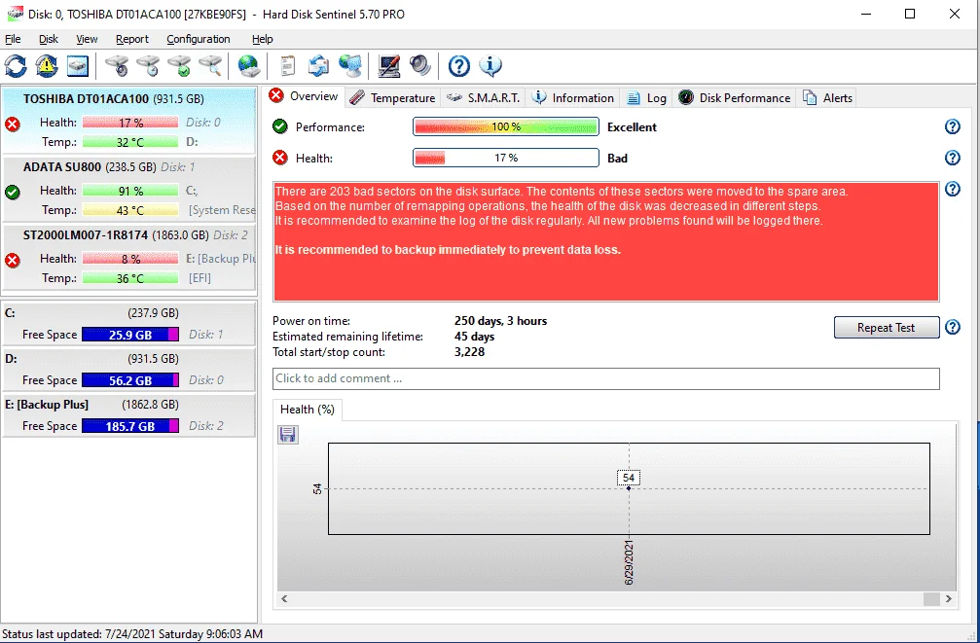The width and height of the screenshot is (980, 643).
Task: Switch to the S.M.A.R.T. tab
Action: click(483, 98)
